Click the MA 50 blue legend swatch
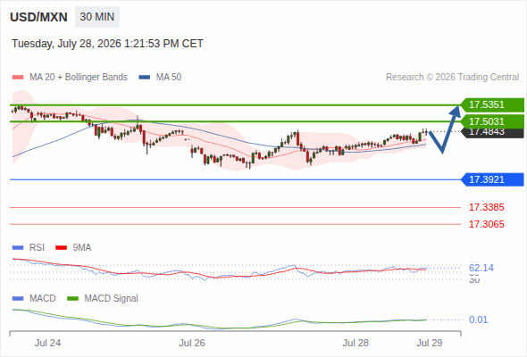Image resolution: width=527 pixels, height=357 pixels. [x=145, y=78]
